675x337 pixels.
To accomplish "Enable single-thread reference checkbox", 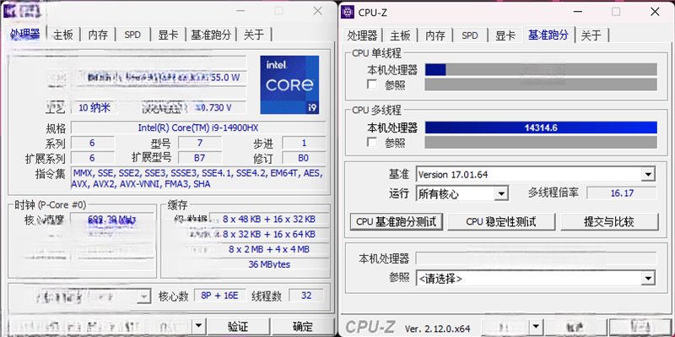I will point(372,84).
